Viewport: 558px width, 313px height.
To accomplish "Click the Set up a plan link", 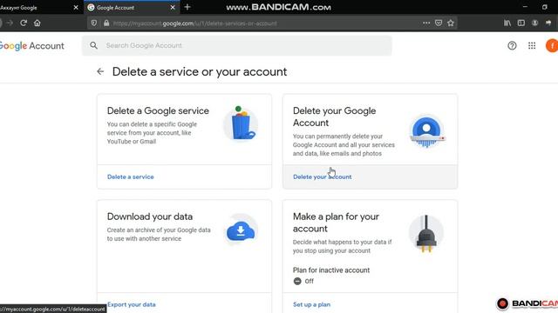I will tap(311, 304).
